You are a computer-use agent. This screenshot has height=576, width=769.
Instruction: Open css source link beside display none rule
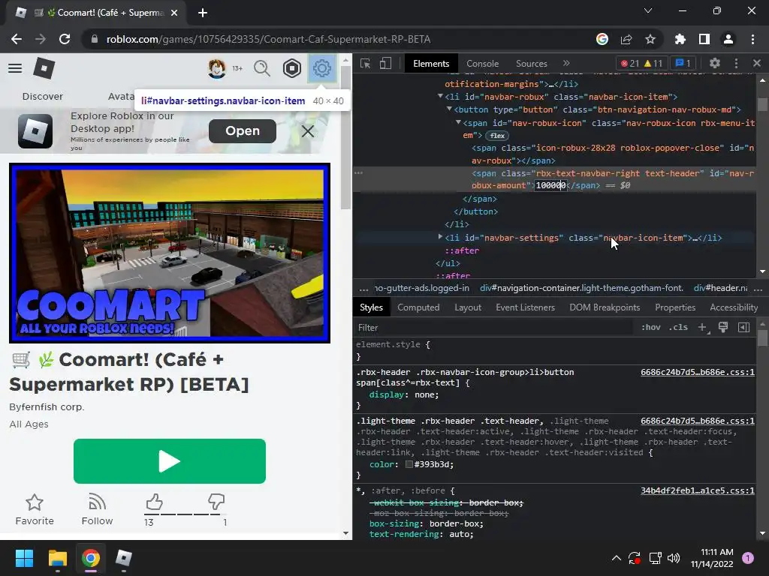coord(698,372)
